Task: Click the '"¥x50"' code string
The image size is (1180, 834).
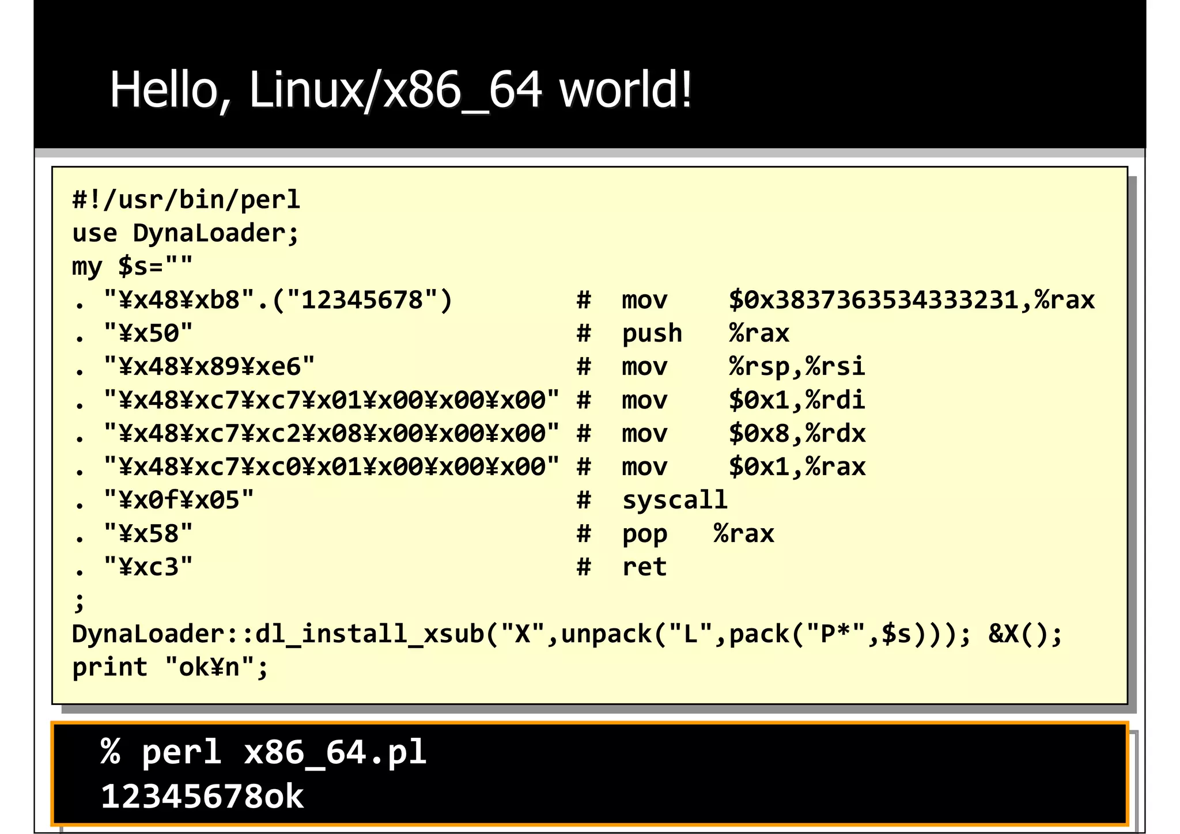Action: pyautogui.click(x=148, y=333)
